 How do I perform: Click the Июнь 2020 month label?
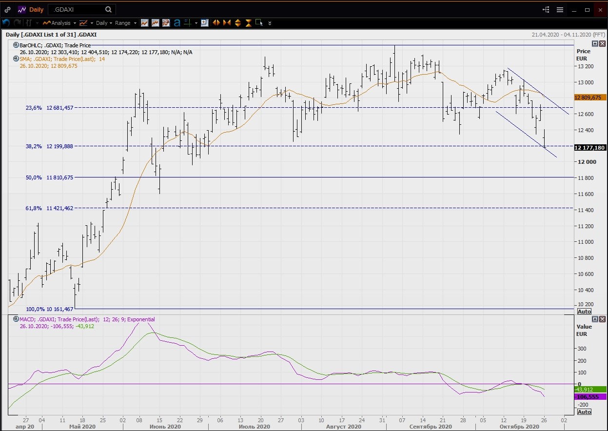coord(164,427)
